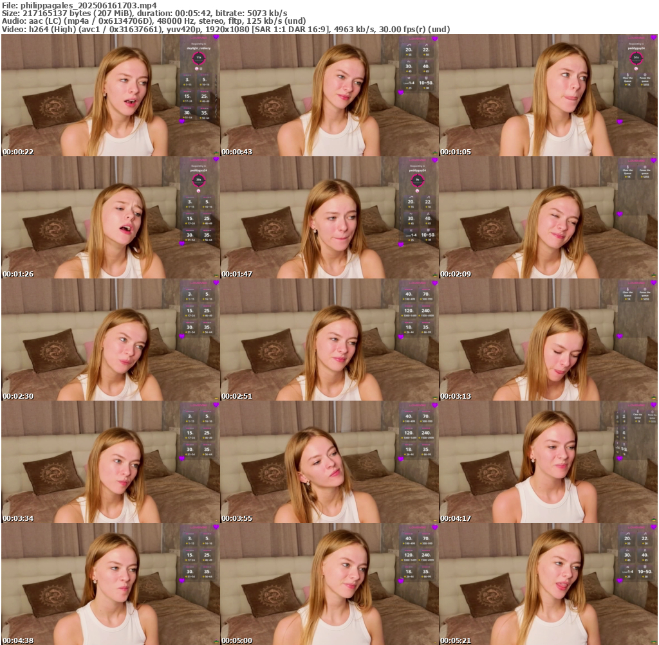Click the thumbnail stamped 00:02:09
Image resolution: width=659 pixels, height=645 pixels.
pos(548,217)
